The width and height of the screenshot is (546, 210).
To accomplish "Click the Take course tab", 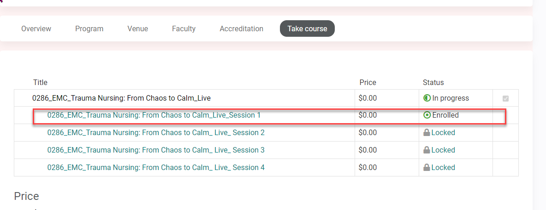I will pyautogui.click(x=307, y=28).
